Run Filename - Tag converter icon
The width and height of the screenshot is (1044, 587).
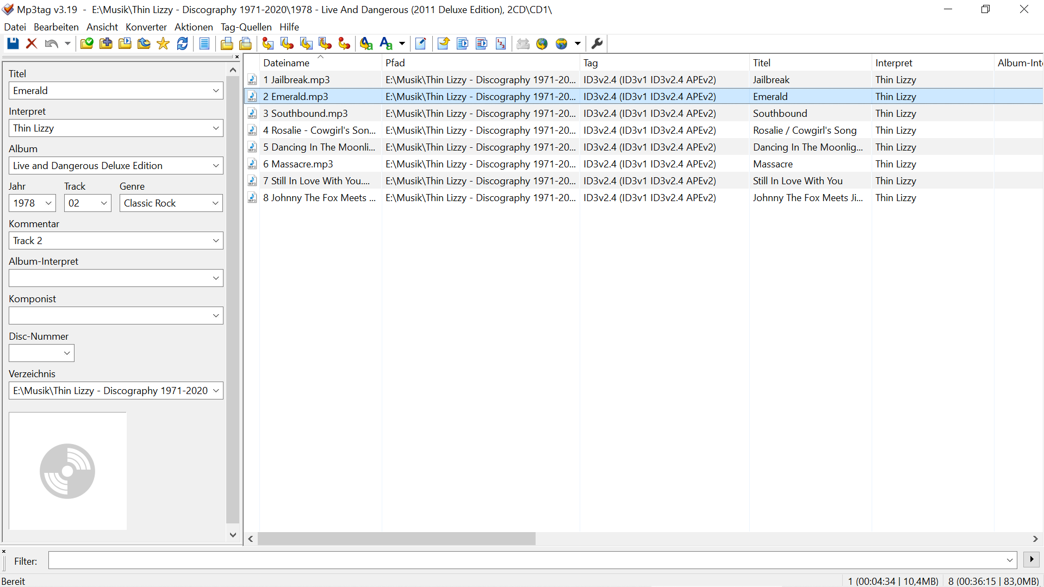(287, 43)
